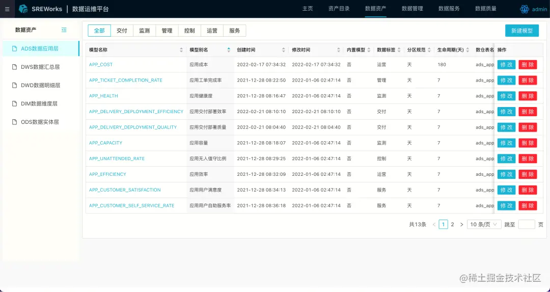Sort by 修改时间 column sorter

[339, 50]
